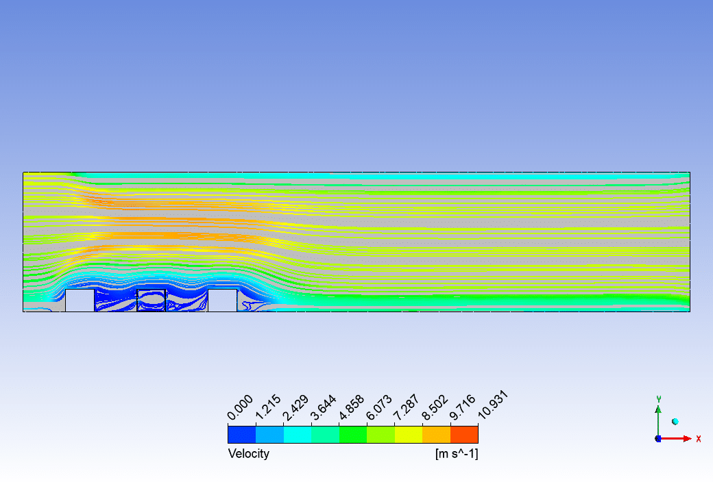Image resolution: width=713 pixels, height=484 pixels.
Task: Click the blue origin sphere of the axis triad
Action: (658, 438)
